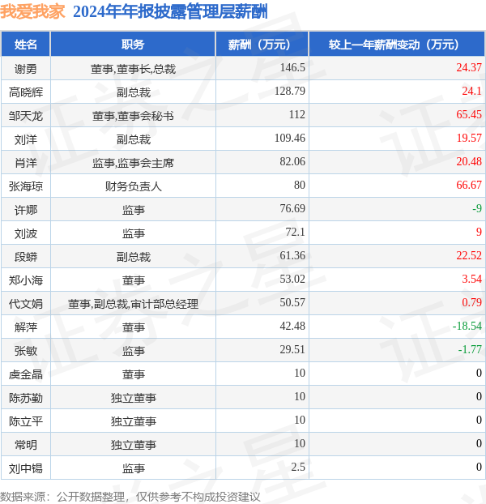Select the name cell 常明
The height and width of the screenshot is (504, 486).
[26, 445]
